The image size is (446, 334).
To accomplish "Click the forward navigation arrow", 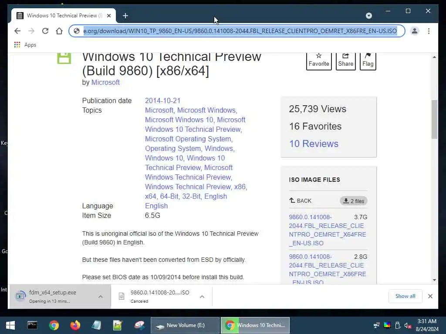I will [x=31, y=31].
